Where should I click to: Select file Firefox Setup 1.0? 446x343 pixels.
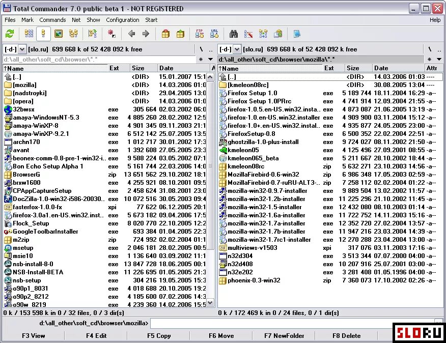pos(330,93)
